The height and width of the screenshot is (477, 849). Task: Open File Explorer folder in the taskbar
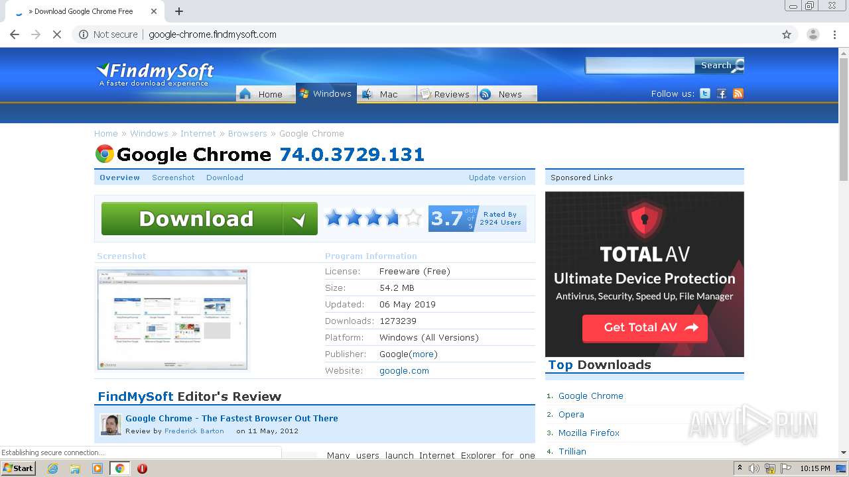[75, 468]
